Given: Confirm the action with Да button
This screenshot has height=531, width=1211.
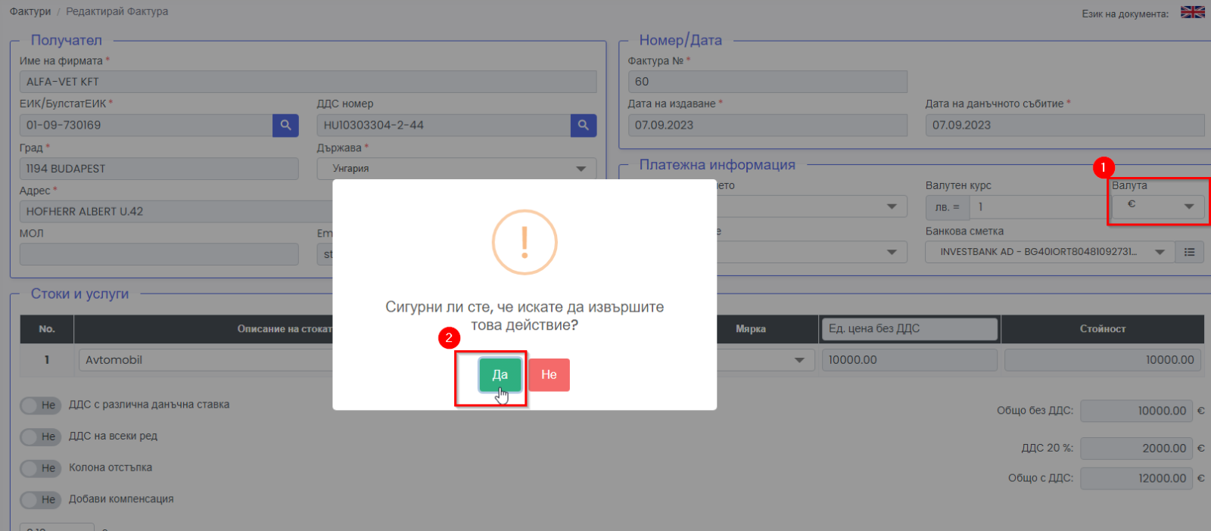Looking at the screenshot, I should (x=500, y=374).
